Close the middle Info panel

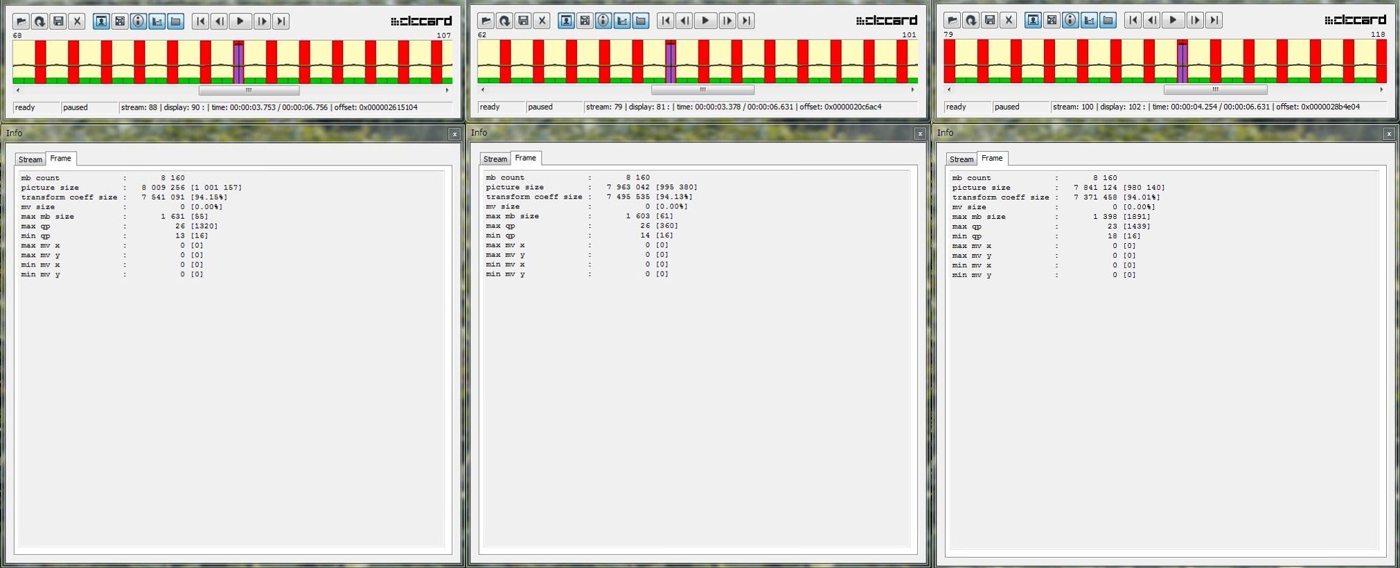(919, 134)
